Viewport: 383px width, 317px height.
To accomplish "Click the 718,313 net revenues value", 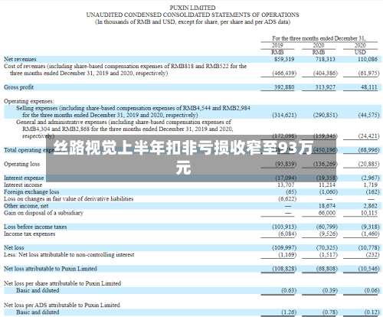I will (x=326, y=59).
